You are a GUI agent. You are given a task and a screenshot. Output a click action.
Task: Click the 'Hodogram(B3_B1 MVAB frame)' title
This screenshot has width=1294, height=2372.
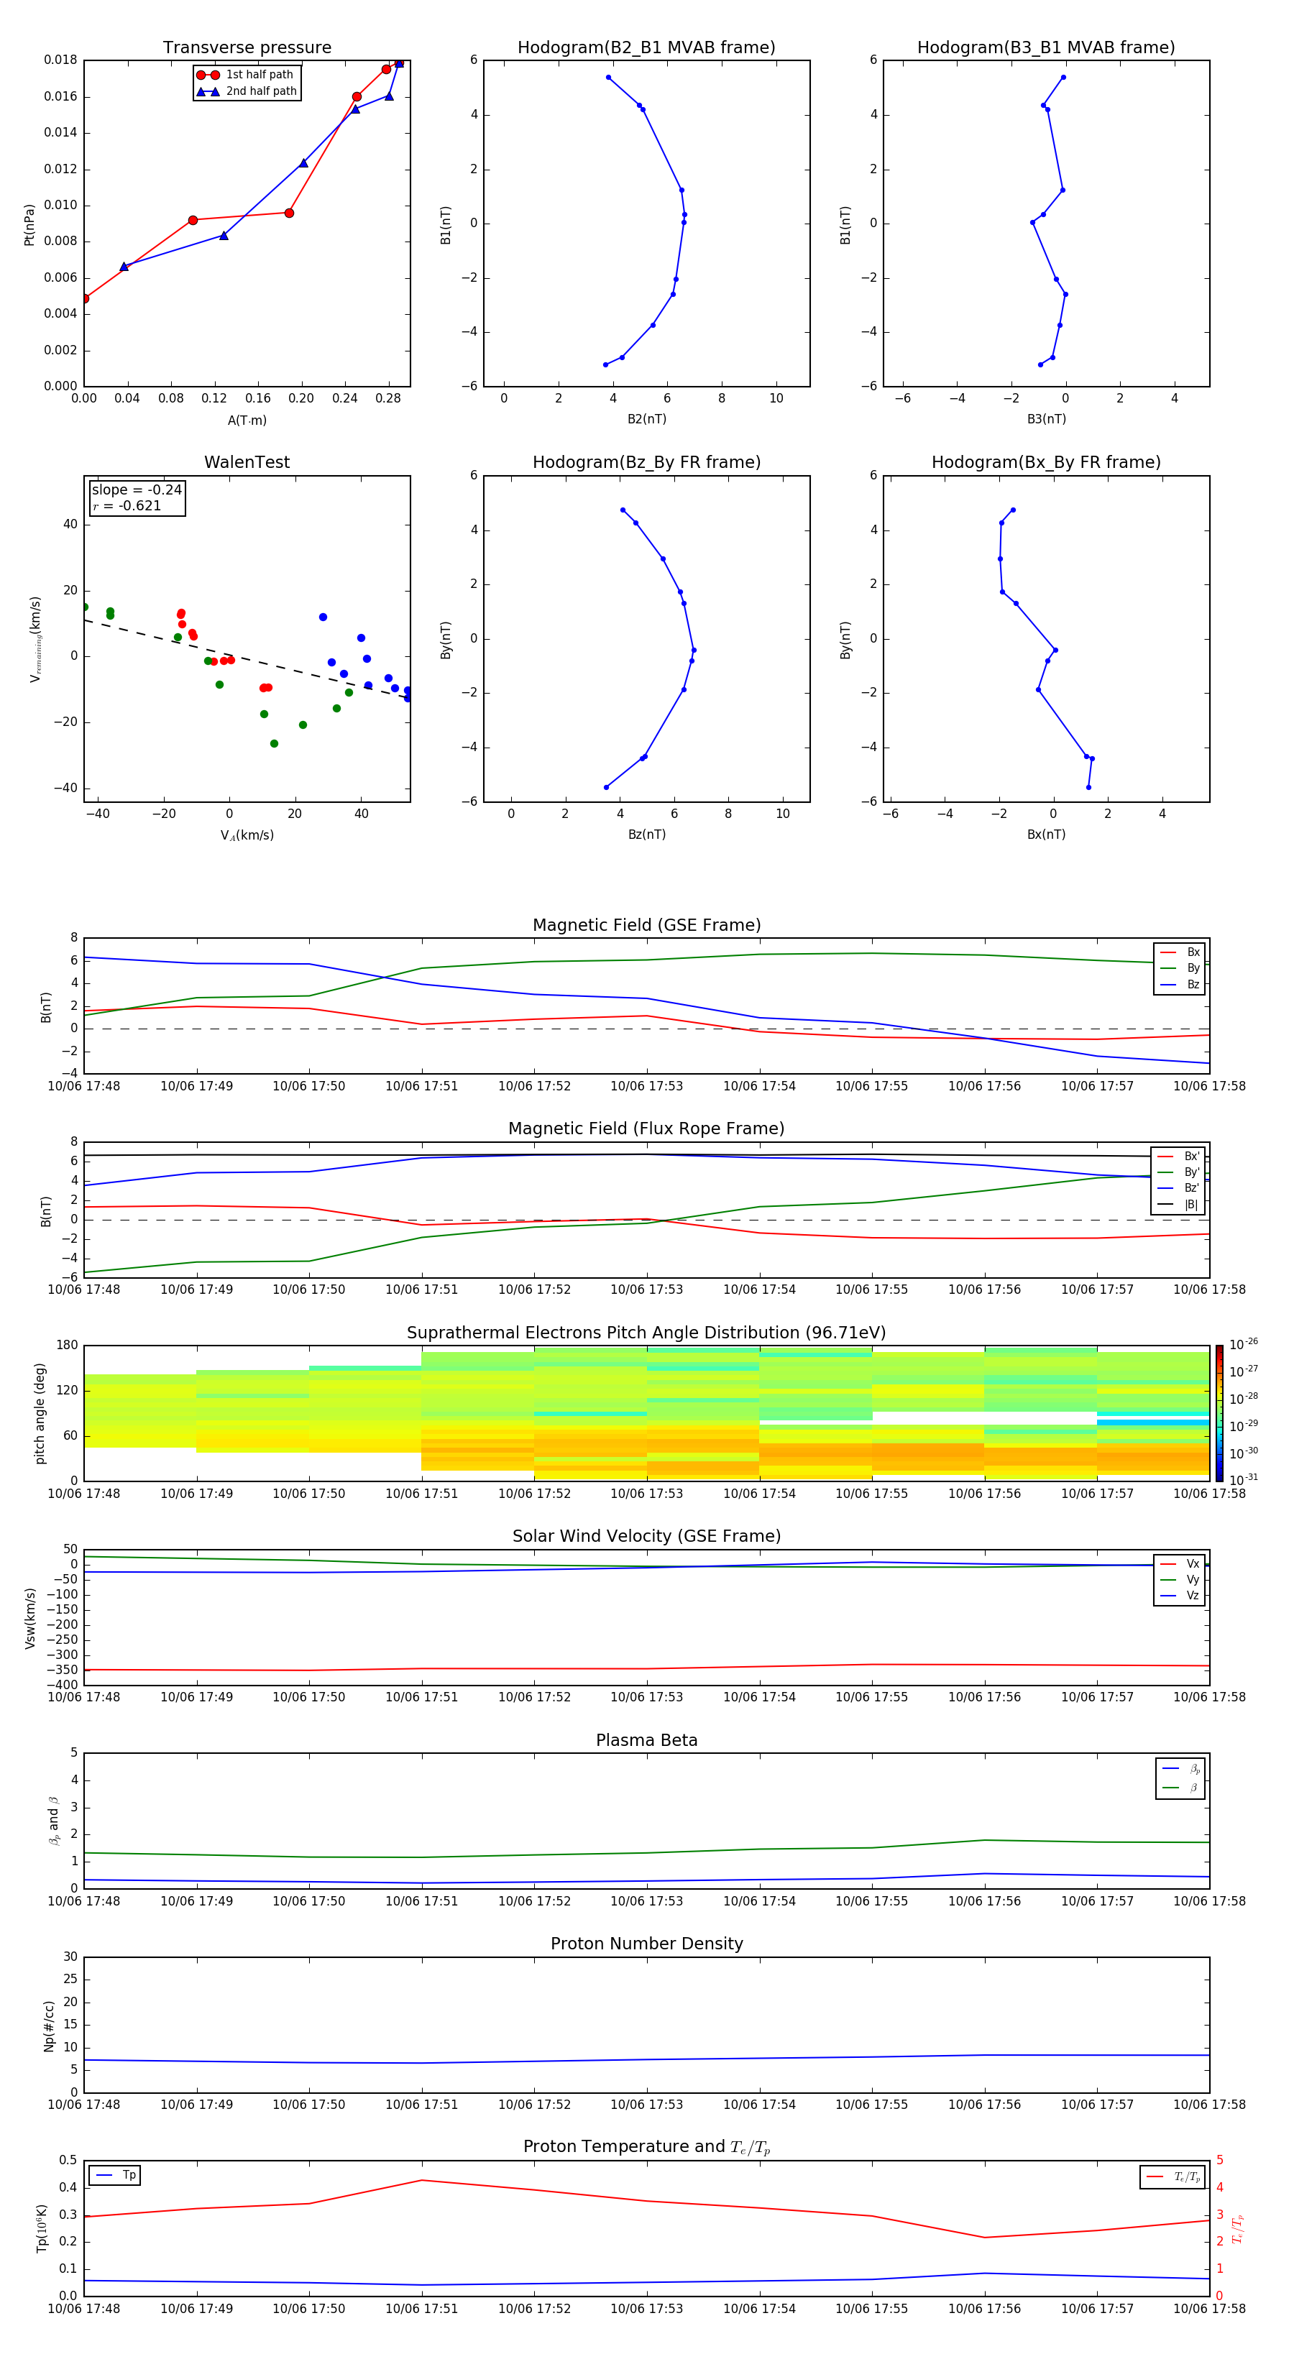pyautogui.click(x=1046, y=48)
